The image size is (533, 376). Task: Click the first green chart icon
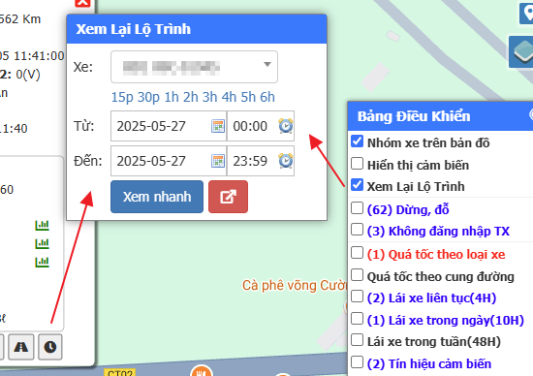point(42,225)
